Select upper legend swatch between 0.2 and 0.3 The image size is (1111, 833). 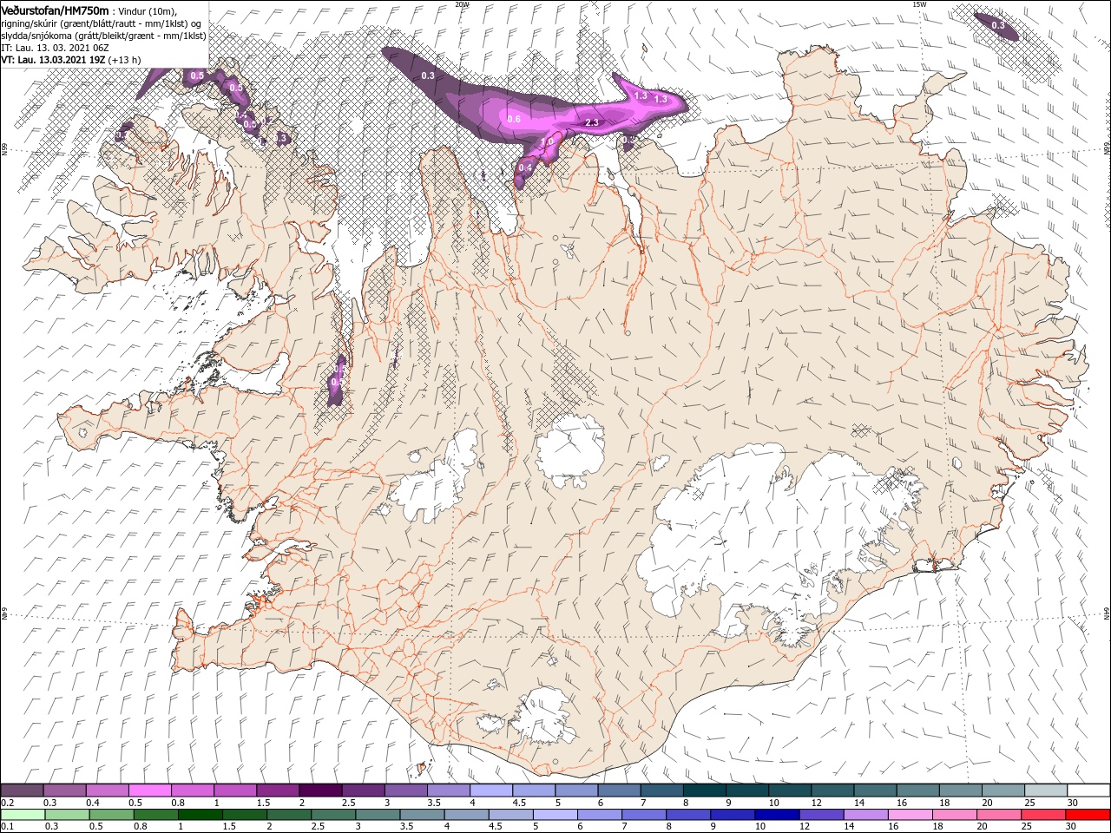22,790
